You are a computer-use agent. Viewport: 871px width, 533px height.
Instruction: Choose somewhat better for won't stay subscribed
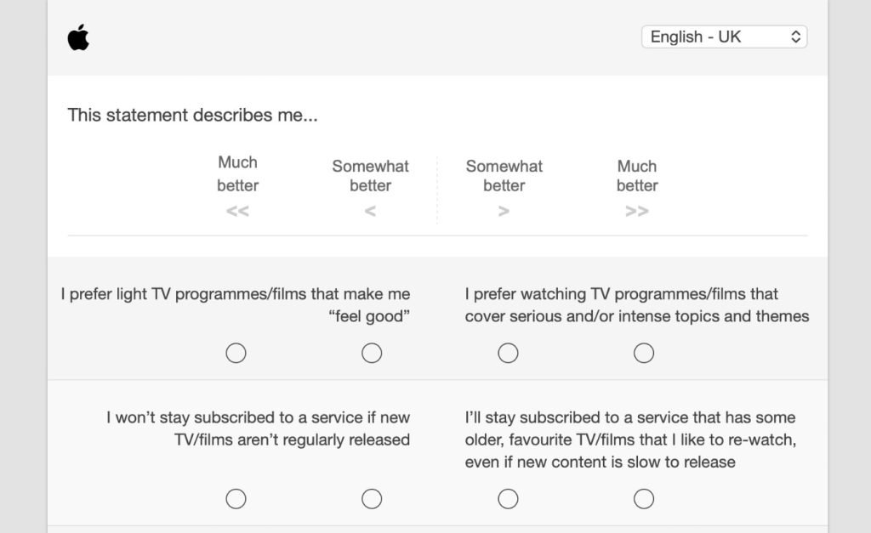click(x=372, y=499)
